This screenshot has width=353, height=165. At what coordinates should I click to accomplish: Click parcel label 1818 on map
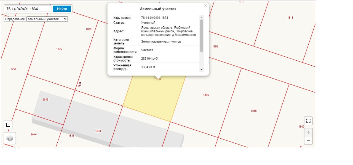pos(290,18)
